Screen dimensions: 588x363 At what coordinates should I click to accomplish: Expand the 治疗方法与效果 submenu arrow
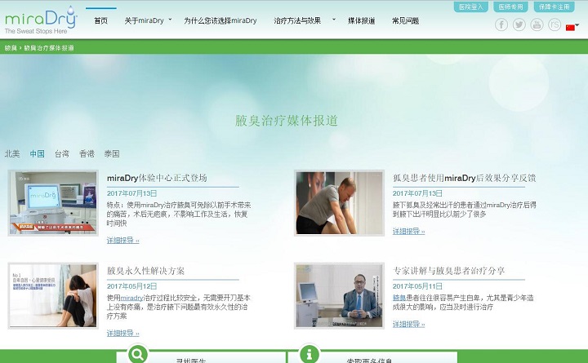[333, 19]
